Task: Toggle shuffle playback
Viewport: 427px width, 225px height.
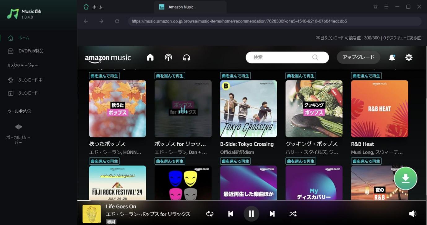Action: 293,214
